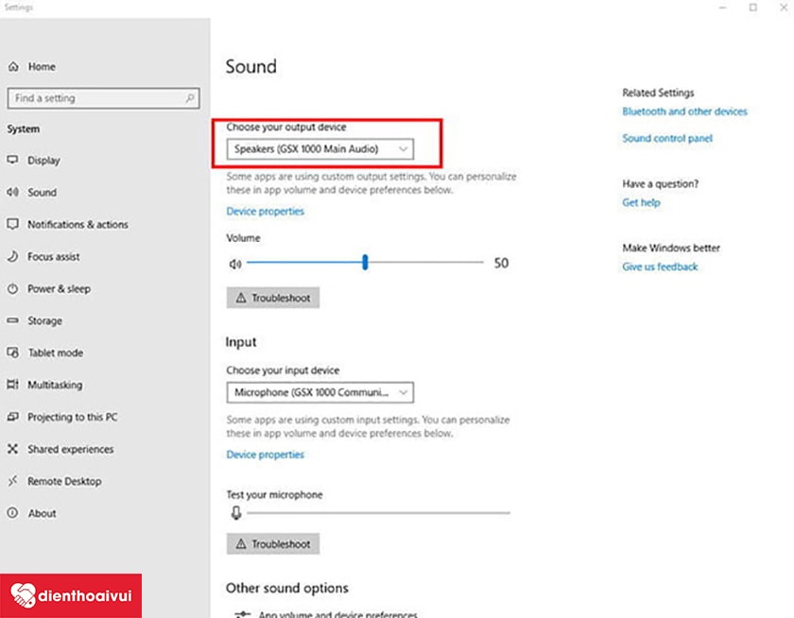The width and height of the screenshot is (794, 618).
Task: Click the volume slider handle
Action: (x=364, y=264)
